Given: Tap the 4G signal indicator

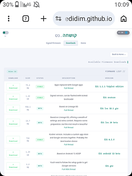Looking at the screenshot, I should tap(26, 4).
